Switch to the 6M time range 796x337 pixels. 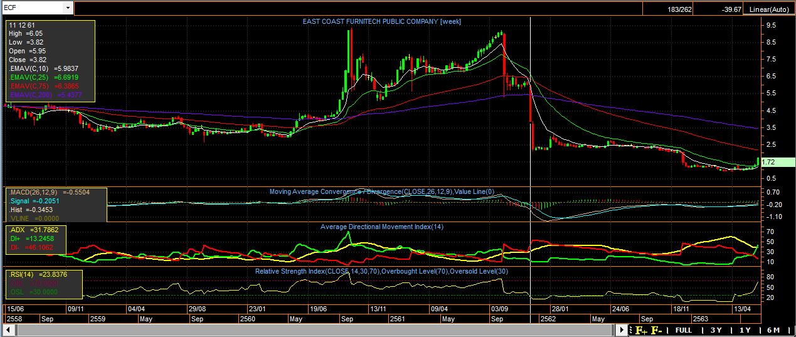[x=773, y=330]
